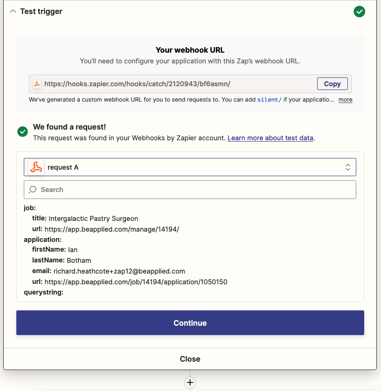
Task: Click the 'job:' field label
Action: (x=30, y=208)
